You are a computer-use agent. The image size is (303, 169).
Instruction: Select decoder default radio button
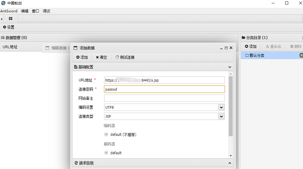106,153
